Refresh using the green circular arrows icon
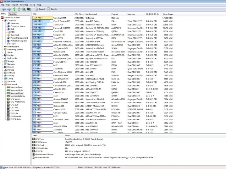This screenshot has height=169, width=226. click(x=19, y=9)
